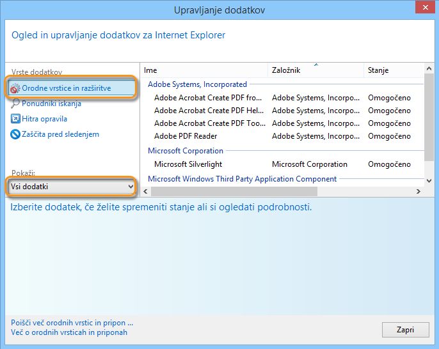439x349 pixels.
Task: Select Adobe Acrobat Create PDF Hel... add-on
Action: click(209, 111)
